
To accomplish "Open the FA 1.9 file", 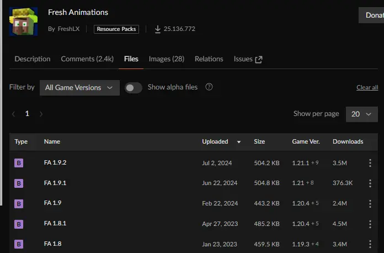I will tap(52, 203).
